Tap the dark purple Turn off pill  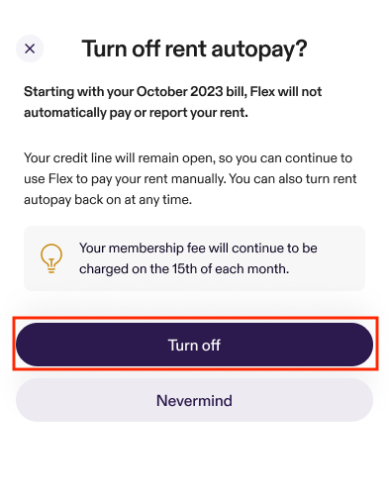click(x=194, y=345)
